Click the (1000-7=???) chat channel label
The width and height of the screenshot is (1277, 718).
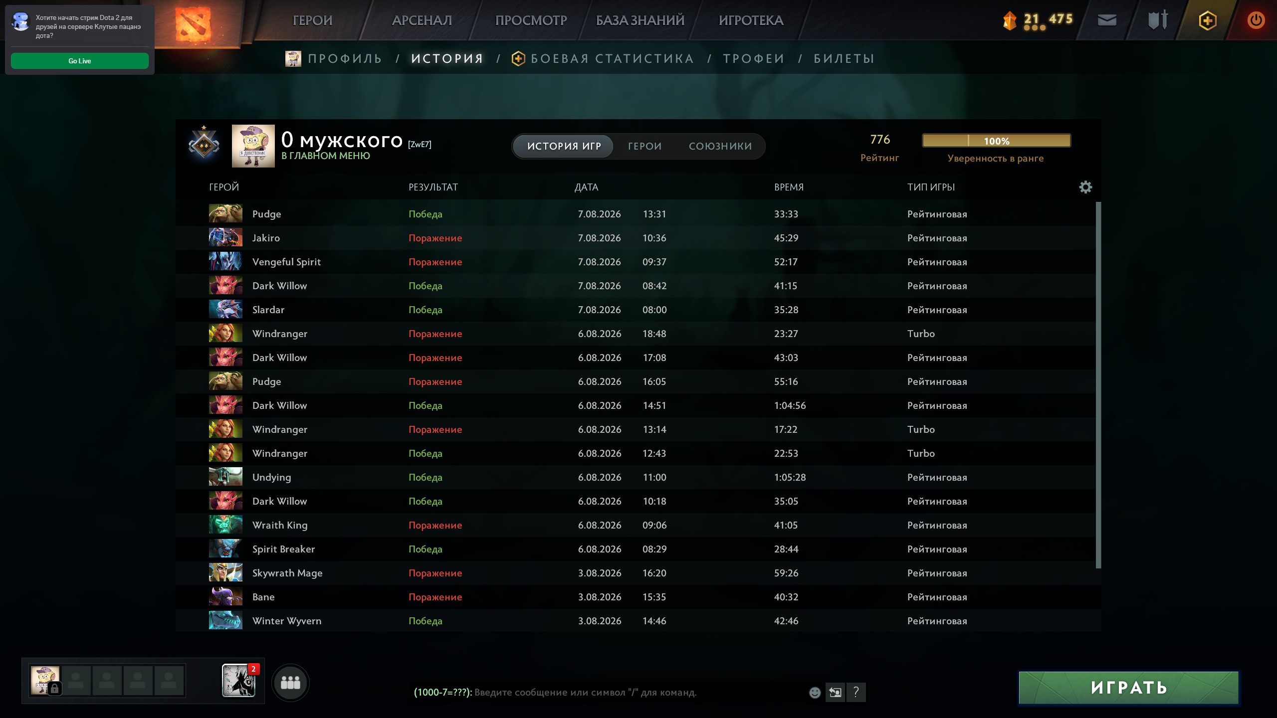point(442,692)
